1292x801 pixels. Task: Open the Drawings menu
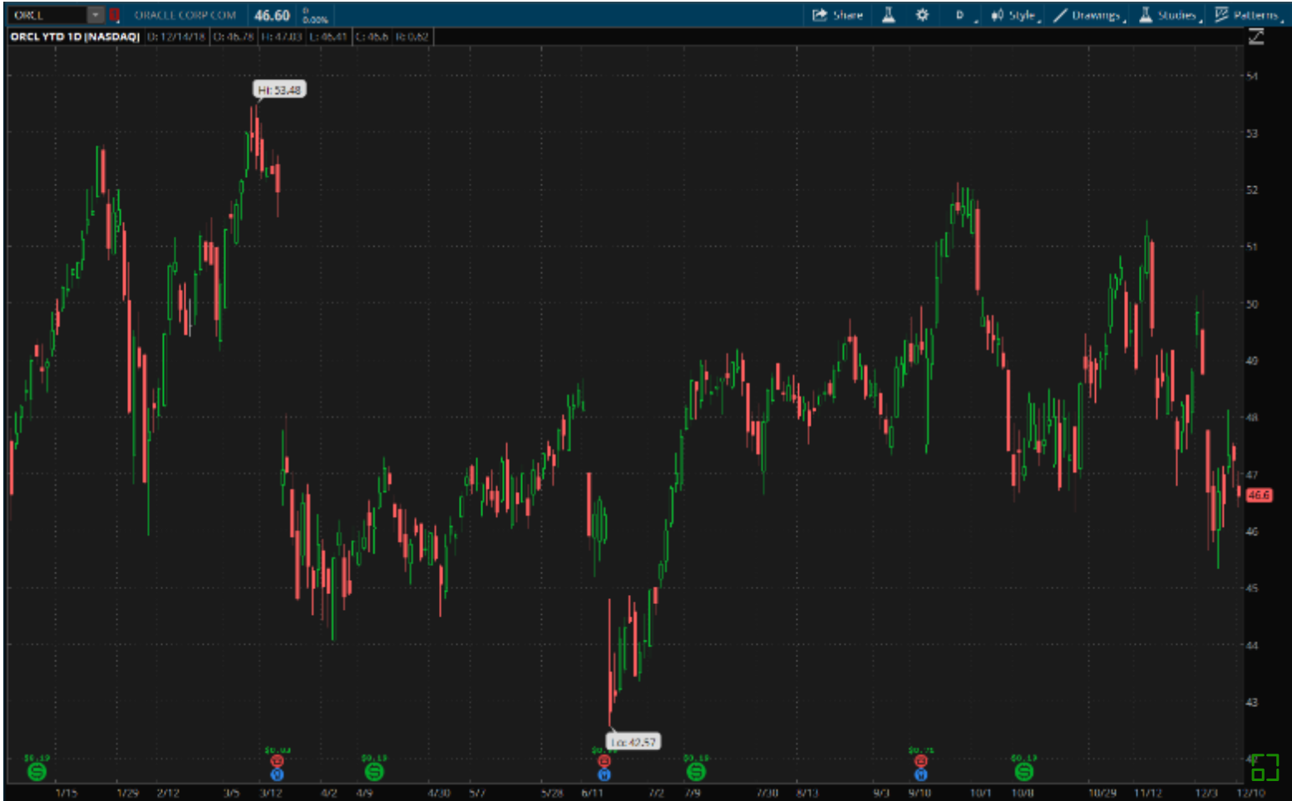1088,15
